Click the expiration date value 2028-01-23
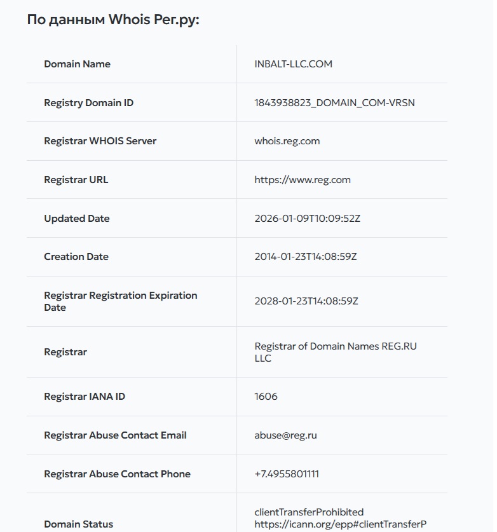 tap(306, 301)
